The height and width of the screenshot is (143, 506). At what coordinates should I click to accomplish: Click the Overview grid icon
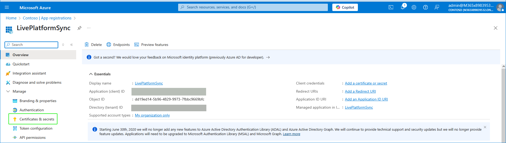[8, 55]
